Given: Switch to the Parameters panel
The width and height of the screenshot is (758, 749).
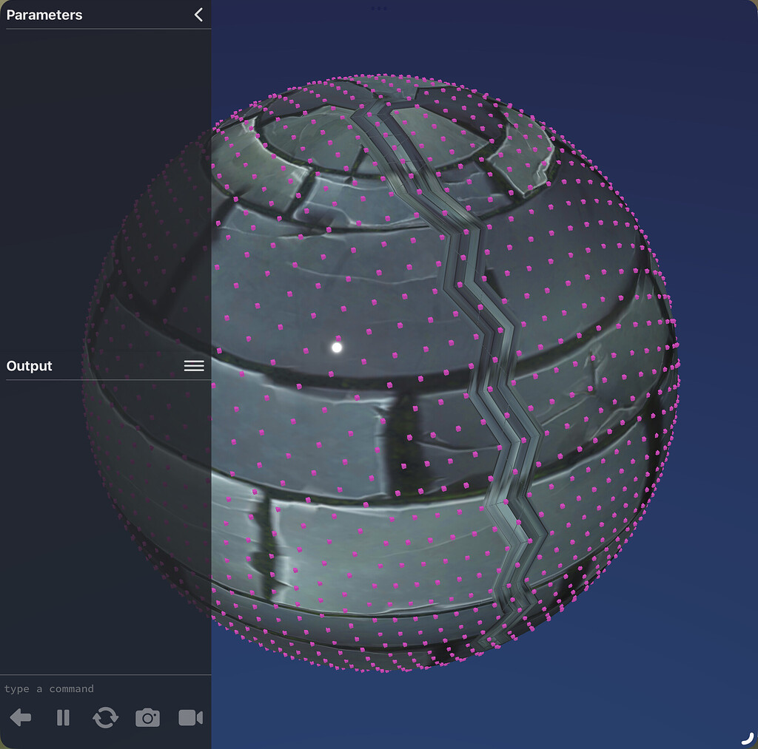Looking at the screenshot, I should point(44,14).
